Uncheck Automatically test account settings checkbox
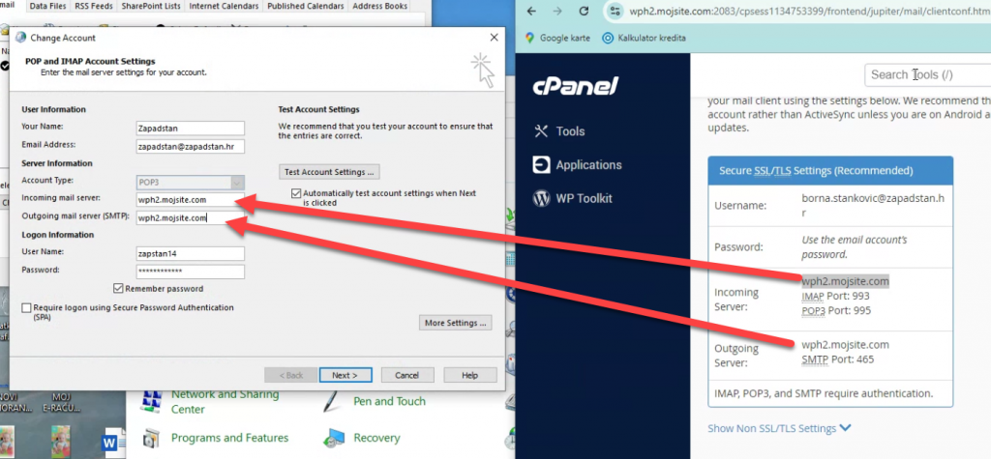This screenshot has width=991, height=459. 296,193
